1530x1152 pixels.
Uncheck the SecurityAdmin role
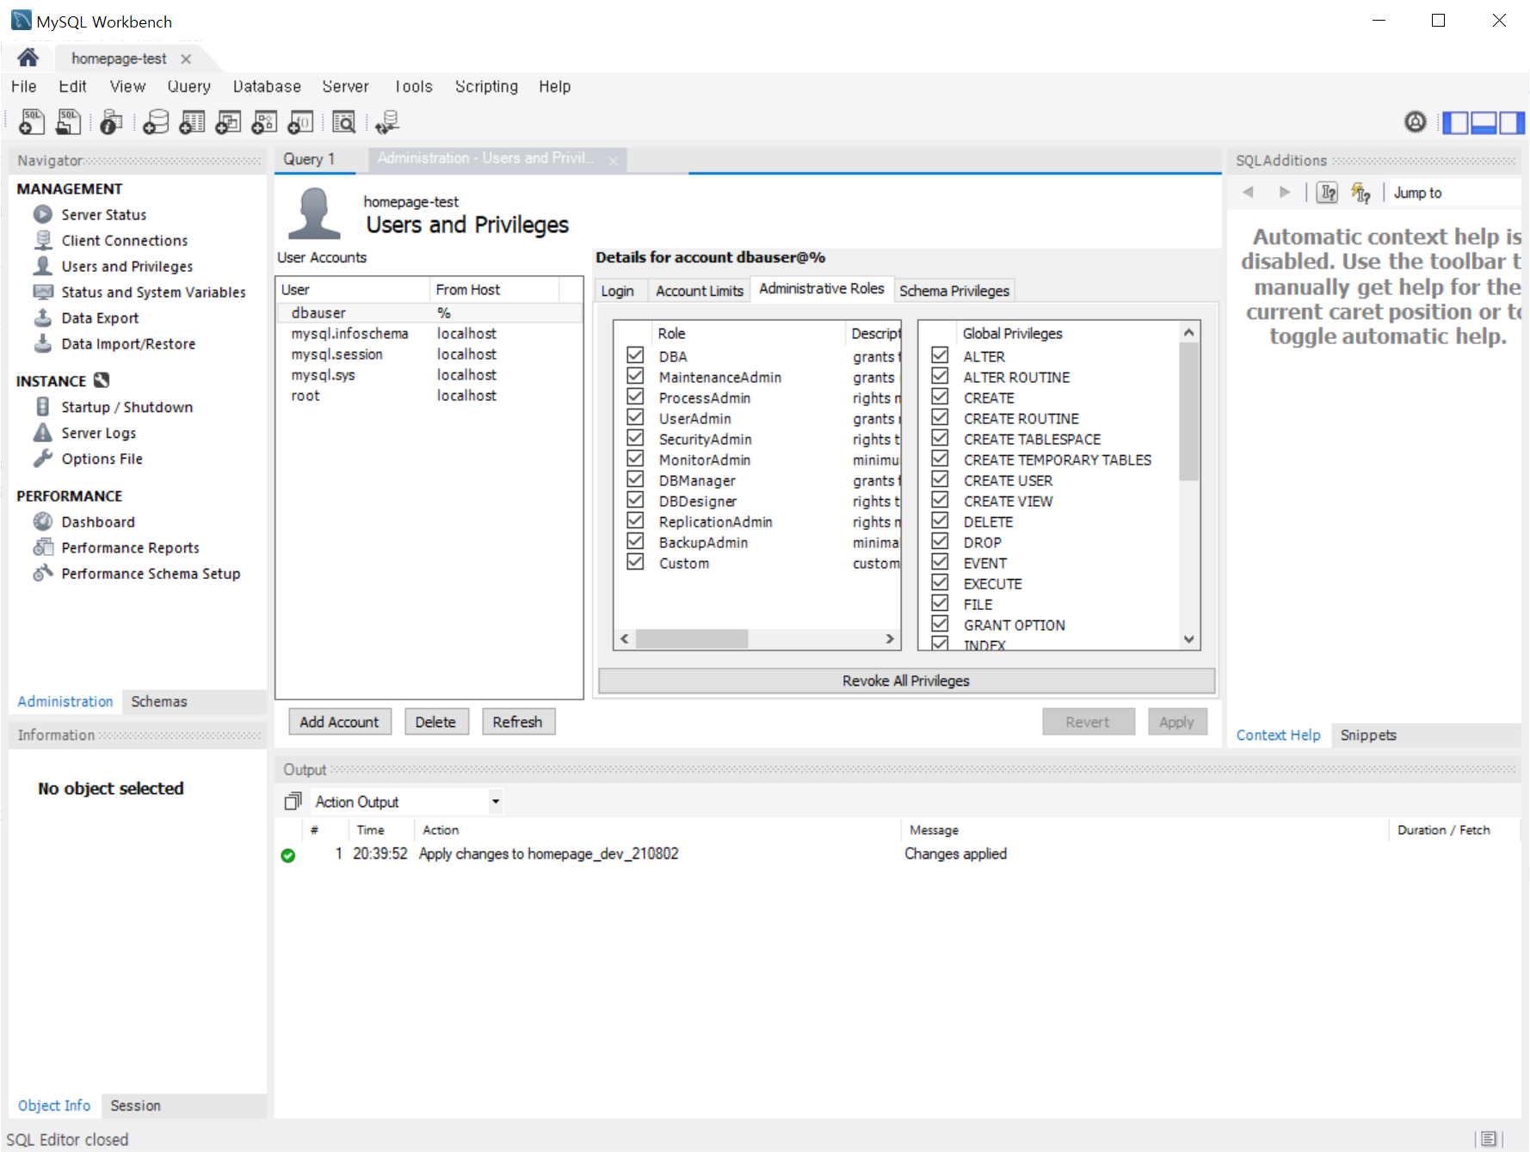coord(635,438)
